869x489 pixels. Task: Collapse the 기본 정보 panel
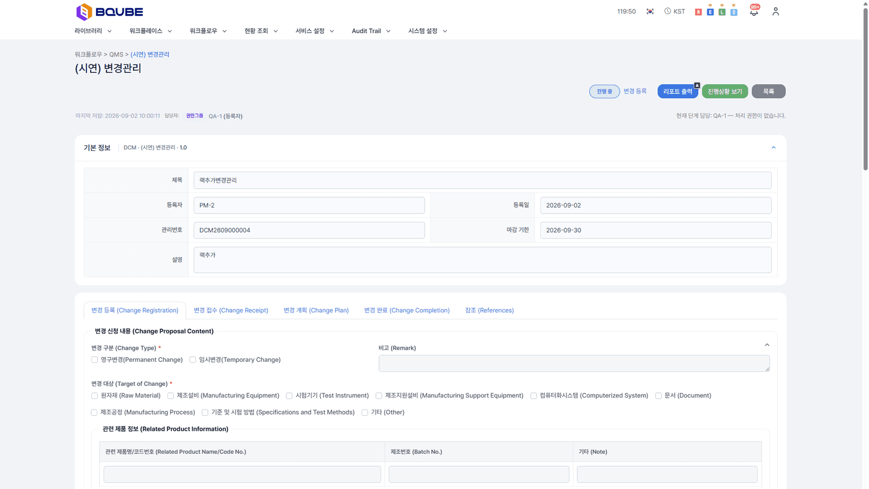coord(773,148)
